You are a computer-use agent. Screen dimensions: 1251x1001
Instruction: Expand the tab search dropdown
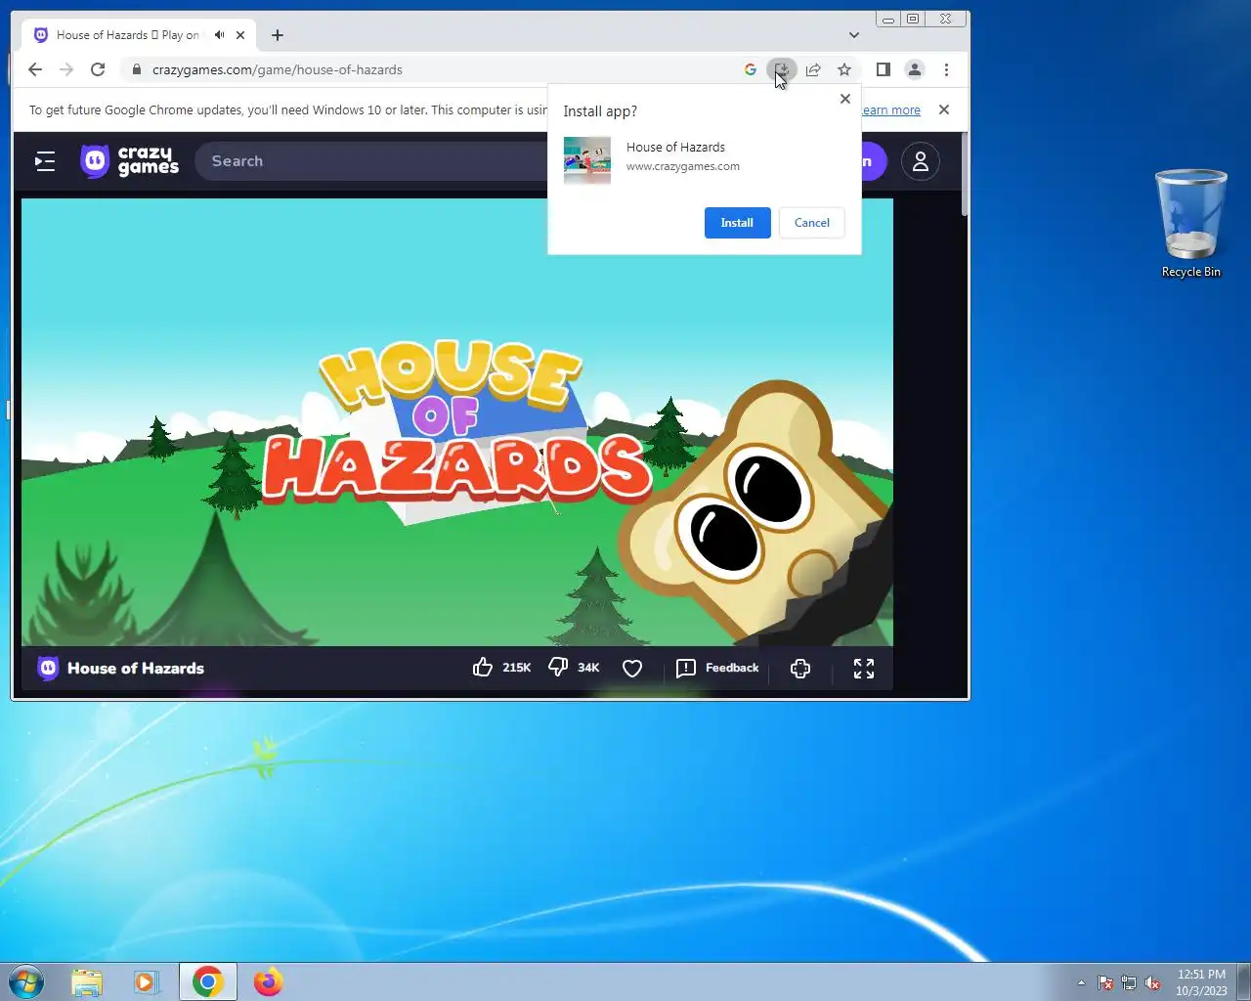[x=854, y=35]
